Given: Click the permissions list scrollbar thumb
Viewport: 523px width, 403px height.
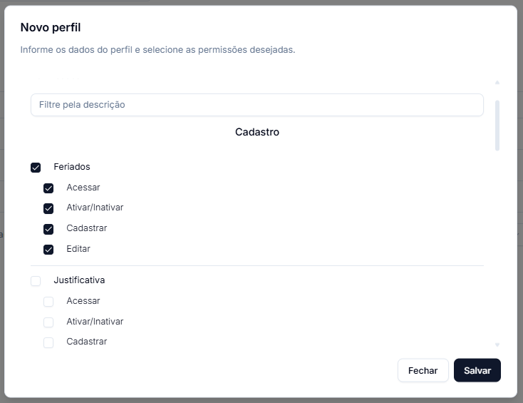Looking at the screenshot, I should click(x=497, y=126).
